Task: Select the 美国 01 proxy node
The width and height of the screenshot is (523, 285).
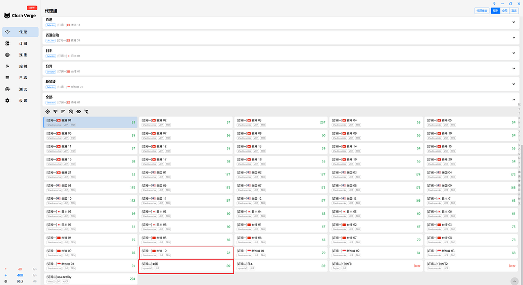Action: [185, 175]
